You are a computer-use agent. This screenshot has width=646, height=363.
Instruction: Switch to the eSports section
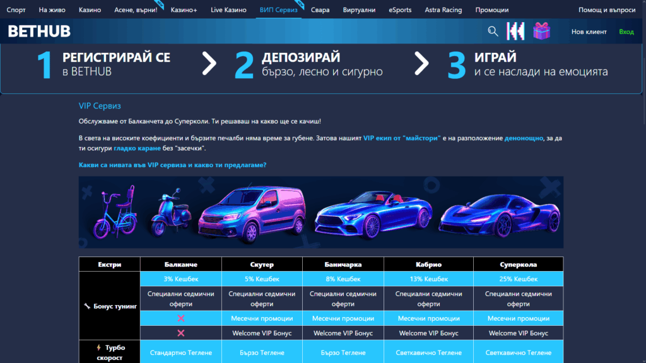point(400,9)
